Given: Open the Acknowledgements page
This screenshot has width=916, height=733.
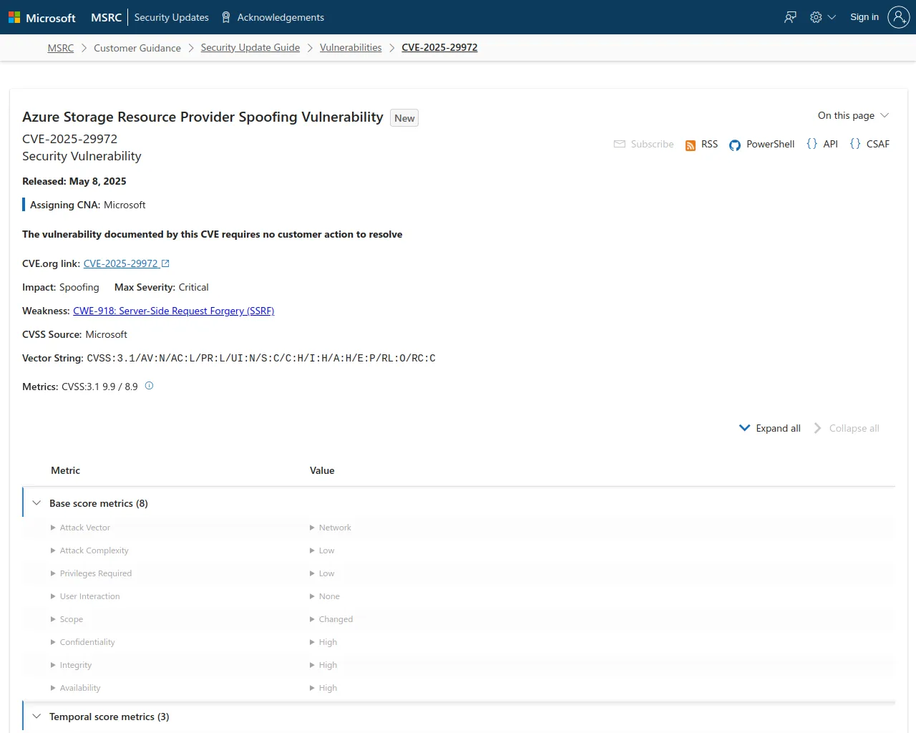Looking at the screenshot, I should coord(281,17).
